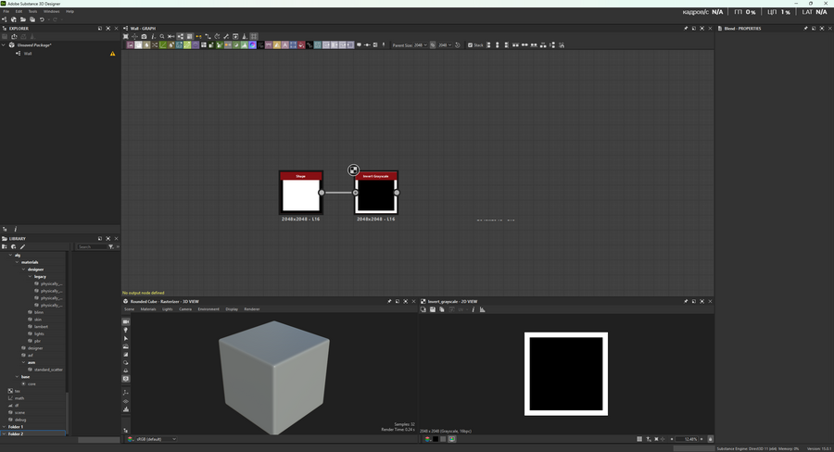
Task: Click the info icon in 2D View toolbar
Action: (473, 309)
